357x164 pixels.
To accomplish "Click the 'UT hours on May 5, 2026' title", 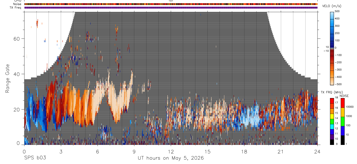I will click(171, 158).
